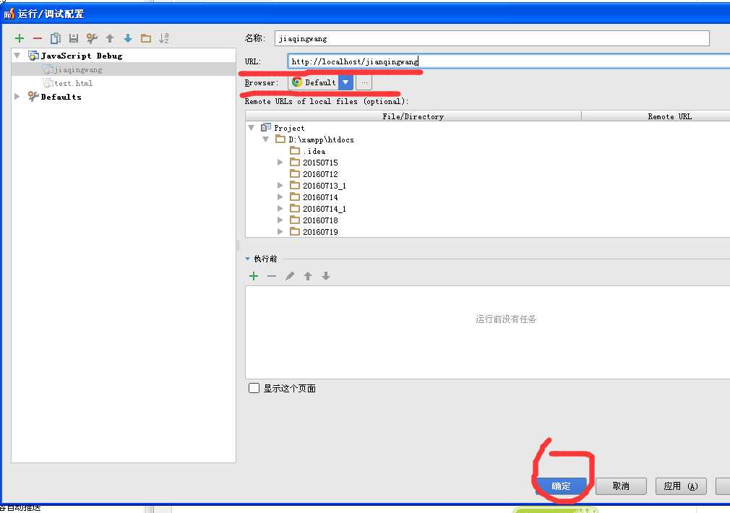The image size is (730, 513).
Task: Select the test.html configuration
Action: (124, 83)
